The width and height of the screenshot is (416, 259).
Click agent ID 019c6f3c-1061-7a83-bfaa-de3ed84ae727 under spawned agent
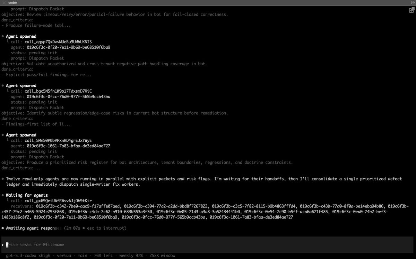68,146
